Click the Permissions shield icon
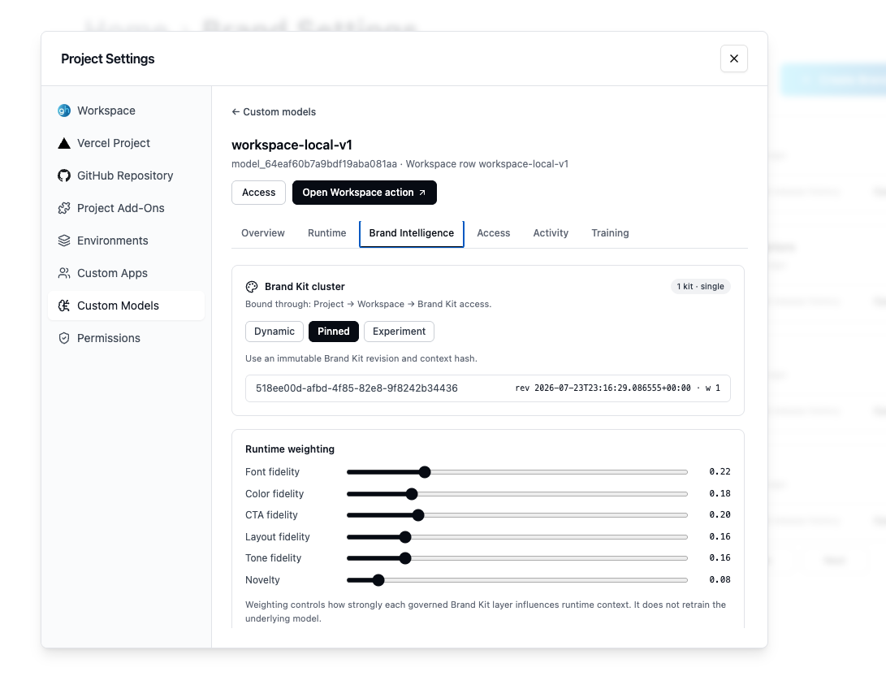Image resolution: width=886 pixels, height=698 pixels. 64,338
